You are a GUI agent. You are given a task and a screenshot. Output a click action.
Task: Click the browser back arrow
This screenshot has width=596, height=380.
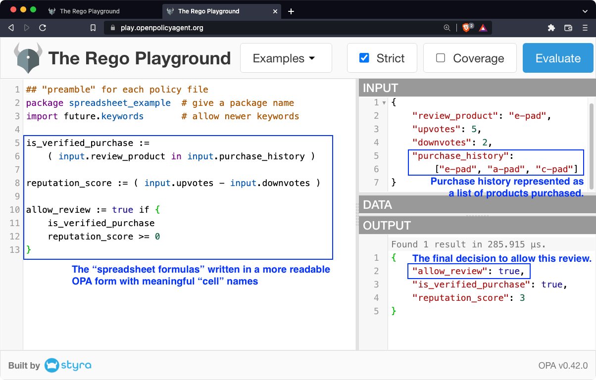(x=11, y=28)
